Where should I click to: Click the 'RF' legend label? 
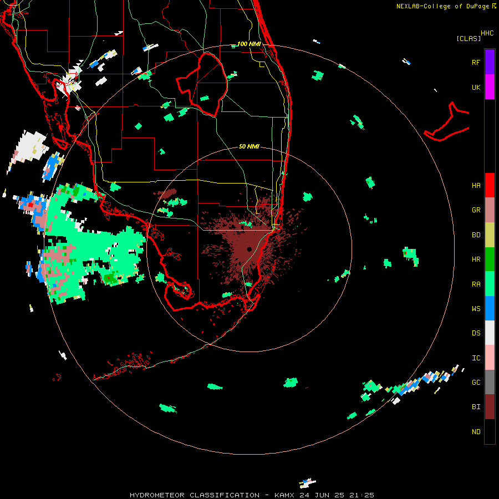click(476, 62)
